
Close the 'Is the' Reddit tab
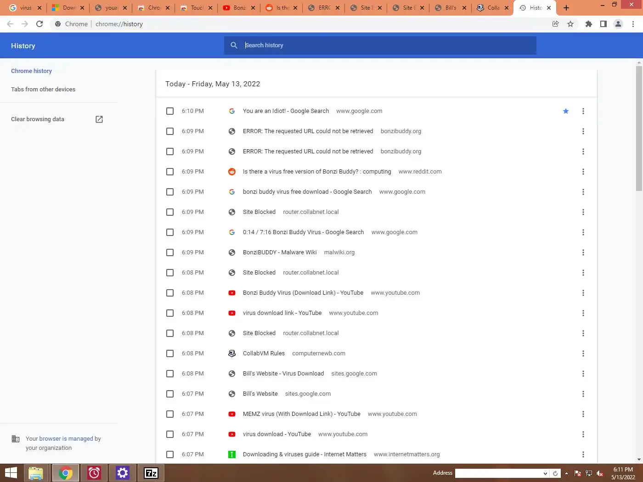[295, 8]
